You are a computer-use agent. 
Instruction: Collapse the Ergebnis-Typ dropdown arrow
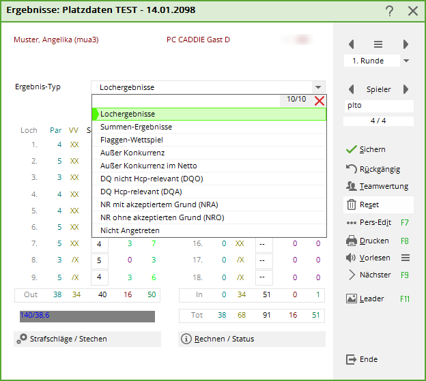pos(317,87)
